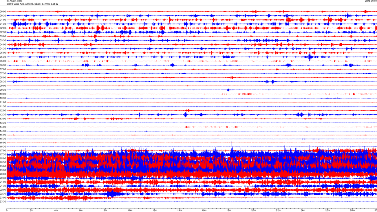Click the station code IG.ACLR..HHZ

[x=14, y=1]
